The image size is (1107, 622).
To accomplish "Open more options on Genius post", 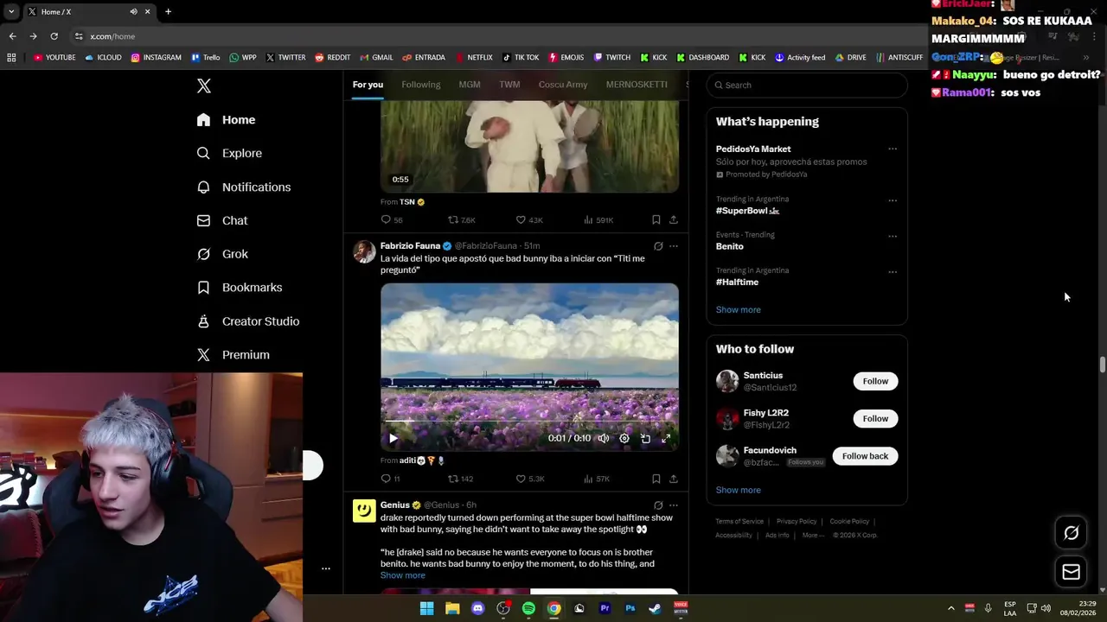I will (674, 505).
